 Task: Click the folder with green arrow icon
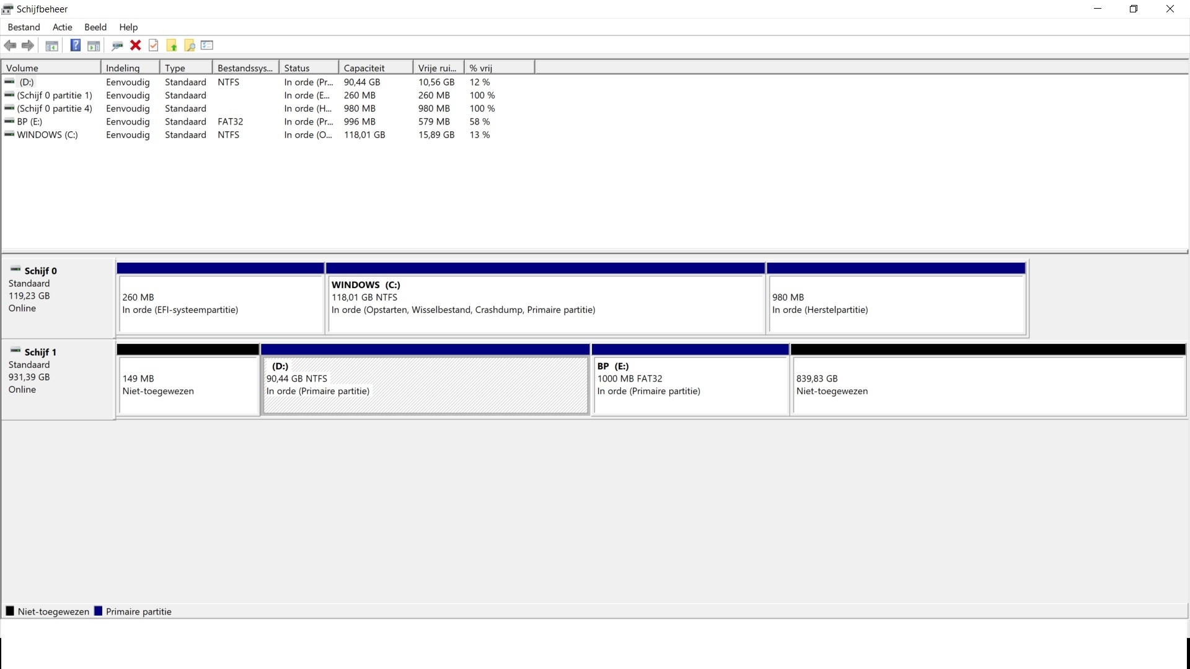(x=172, y=45)
